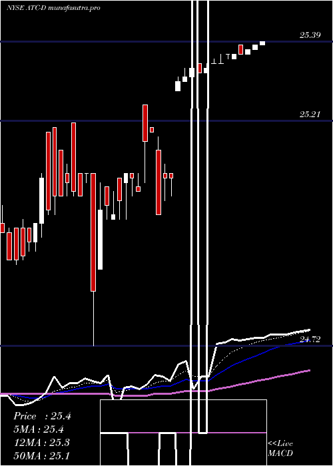Image resolution: width=333 pixels, height=466 pixels.
Task: Click the 5MA : 25.4 value
Action: point(39,429)
